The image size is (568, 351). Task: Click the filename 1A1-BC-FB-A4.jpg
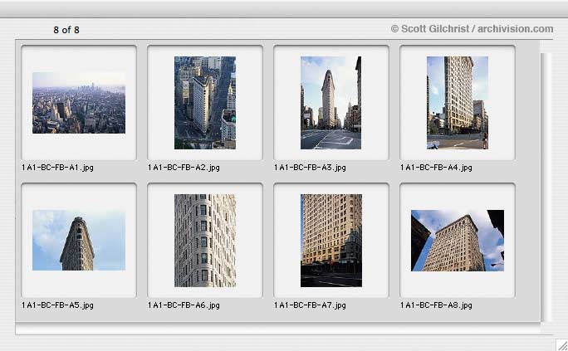[436, 168]
